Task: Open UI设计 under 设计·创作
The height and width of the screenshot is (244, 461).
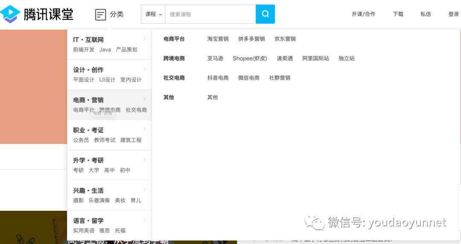Action: (107, 80)
